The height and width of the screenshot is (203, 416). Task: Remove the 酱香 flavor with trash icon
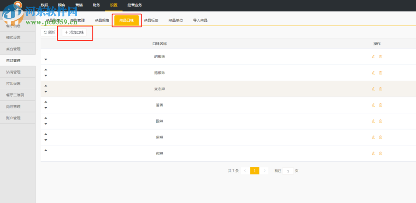380,105
